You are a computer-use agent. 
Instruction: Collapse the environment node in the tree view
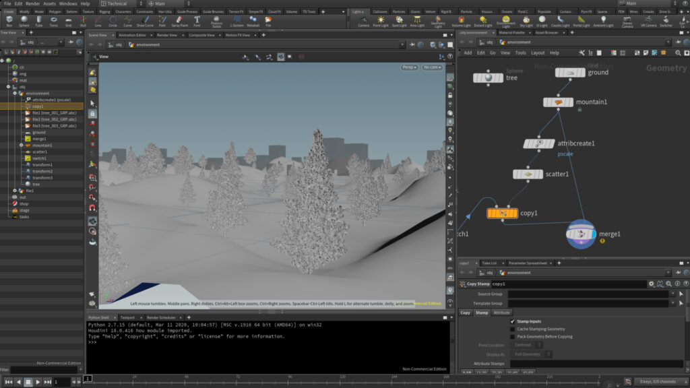click(15, 93)
